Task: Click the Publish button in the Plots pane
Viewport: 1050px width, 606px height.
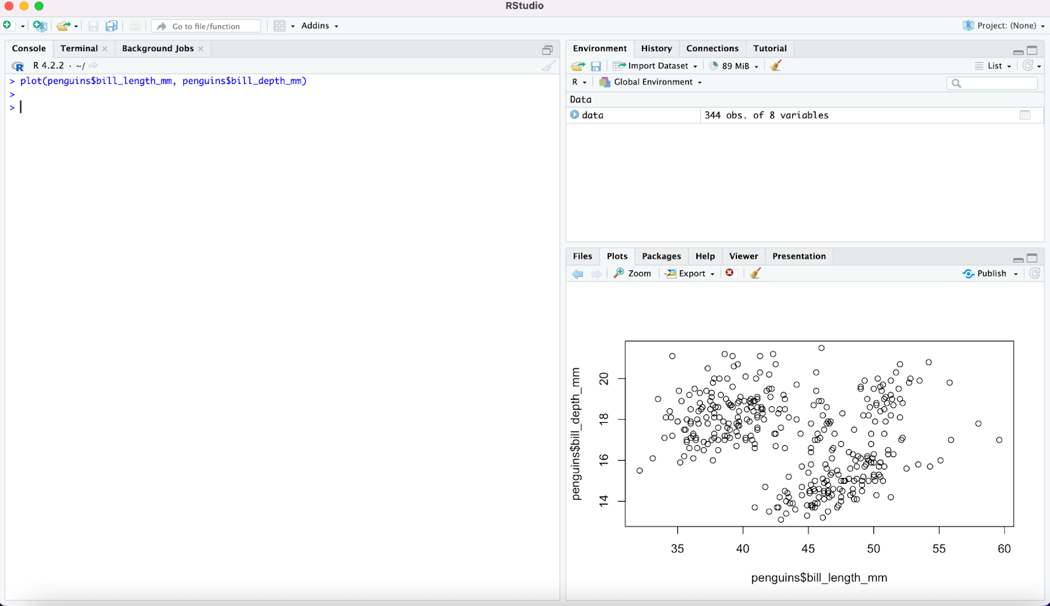Action: (x=988, y=273)
